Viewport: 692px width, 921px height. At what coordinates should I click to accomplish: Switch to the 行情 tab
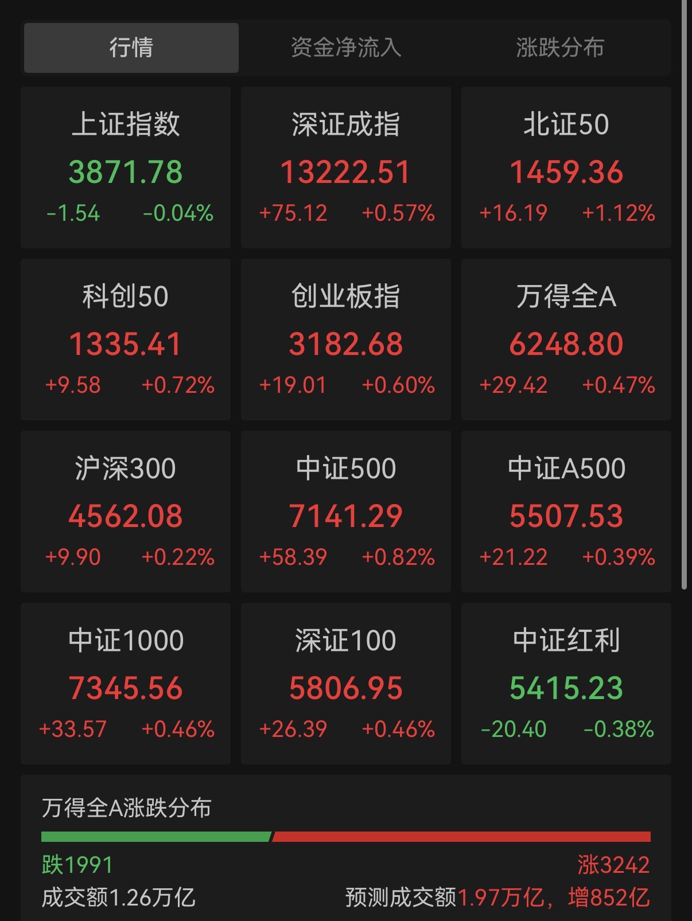tap(131, 48)
